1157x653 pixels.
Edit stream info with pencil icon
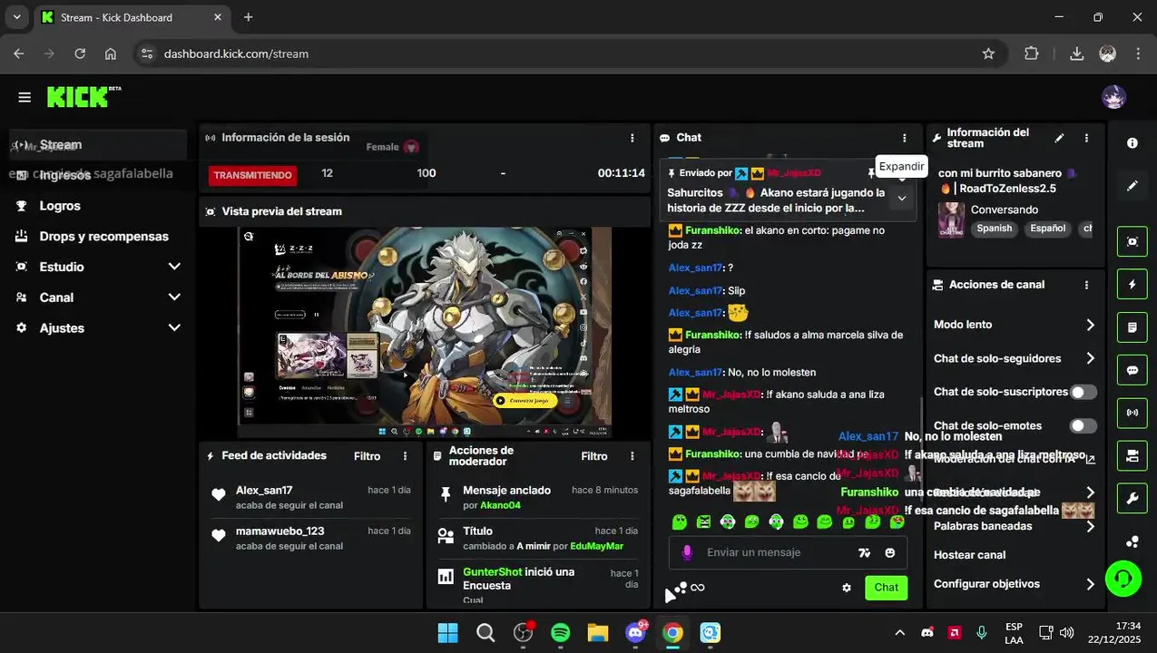1059,138
